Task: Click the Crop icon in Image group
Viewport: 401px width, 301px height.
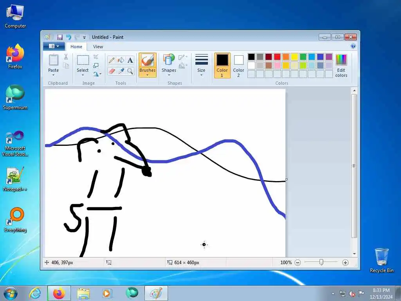Action: tap(96, 57)
